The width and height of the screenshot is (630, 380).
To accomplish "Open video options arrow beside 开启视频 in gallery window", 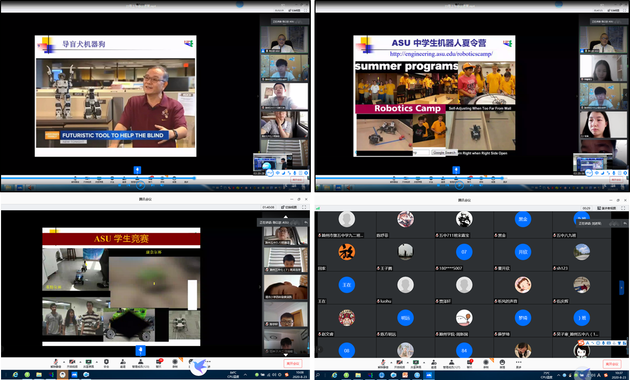I will 408,361.
